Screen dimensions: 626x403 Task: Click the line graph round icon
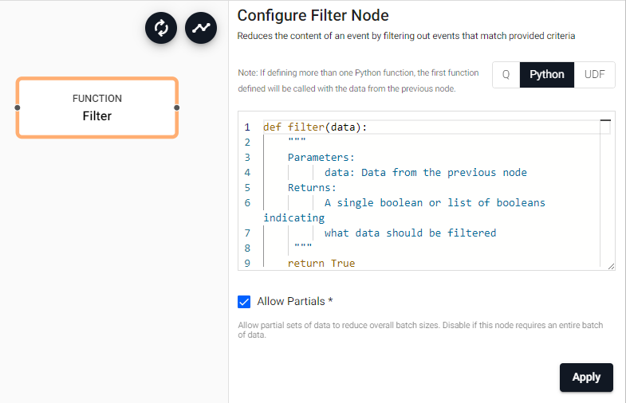pos(201,28)
